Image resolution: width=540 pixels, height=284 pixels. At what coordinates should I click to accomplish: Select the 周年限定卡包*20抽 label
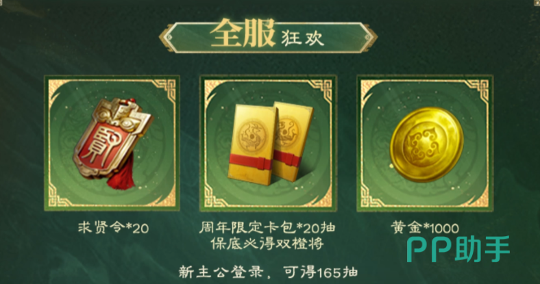tap(267, 227)
